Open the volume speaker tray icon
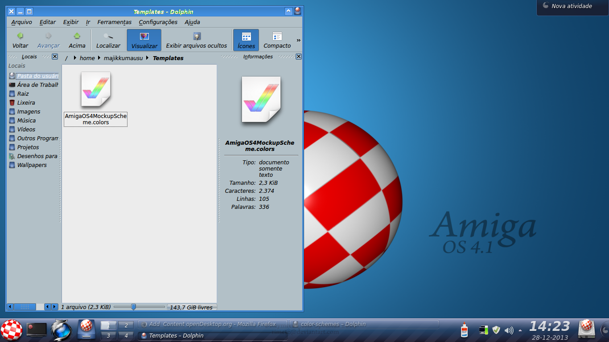Viewport: 609px width, 342px height. coord(509,330)
